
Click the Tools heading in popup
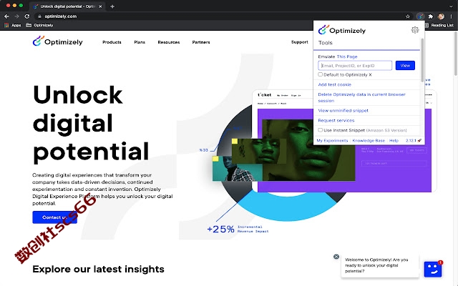click(325, 43)
